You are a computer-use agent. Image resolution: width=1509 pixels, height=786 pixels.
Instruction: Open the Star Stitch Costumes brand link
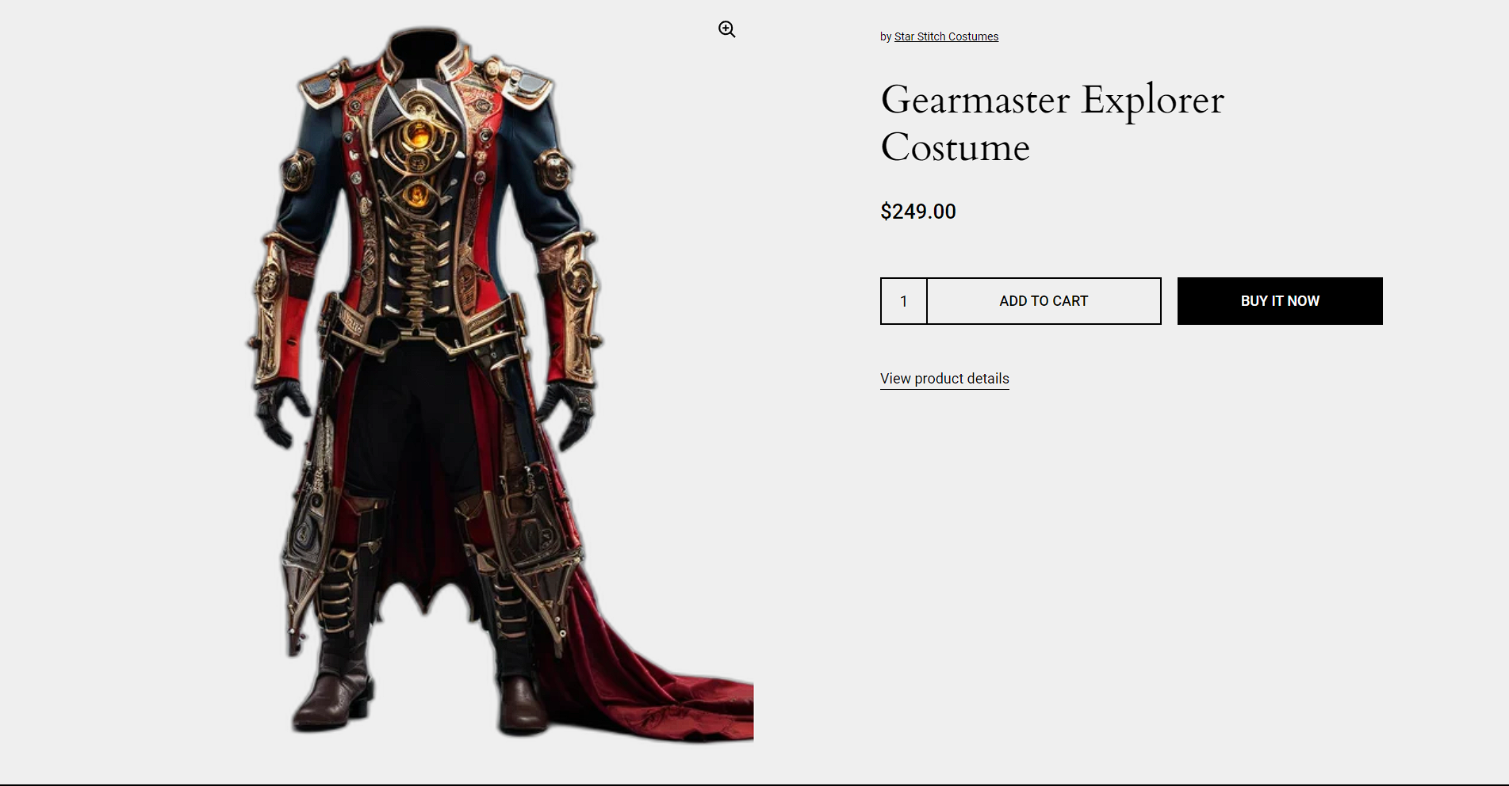coord(946,36)
